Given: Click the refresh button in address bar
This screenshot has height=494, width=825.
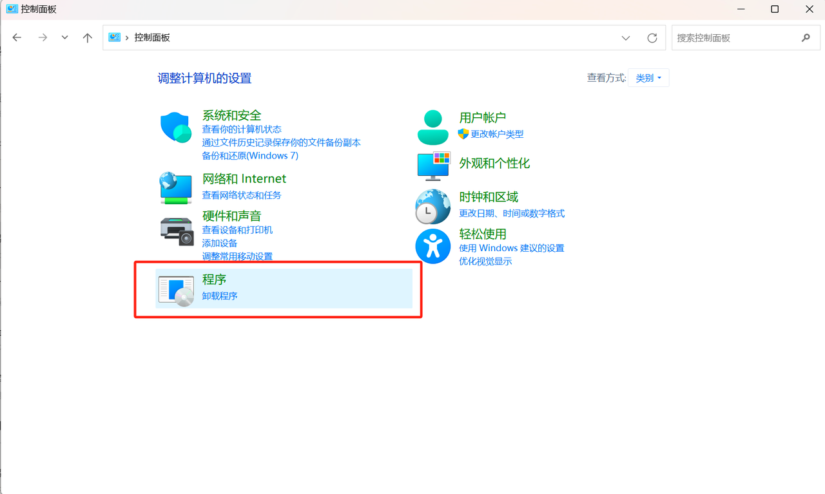Looking at the screenshot, I should pos(652,38).
